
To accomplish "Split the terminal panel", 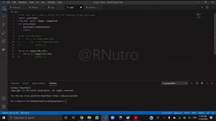I will point(197,83).
